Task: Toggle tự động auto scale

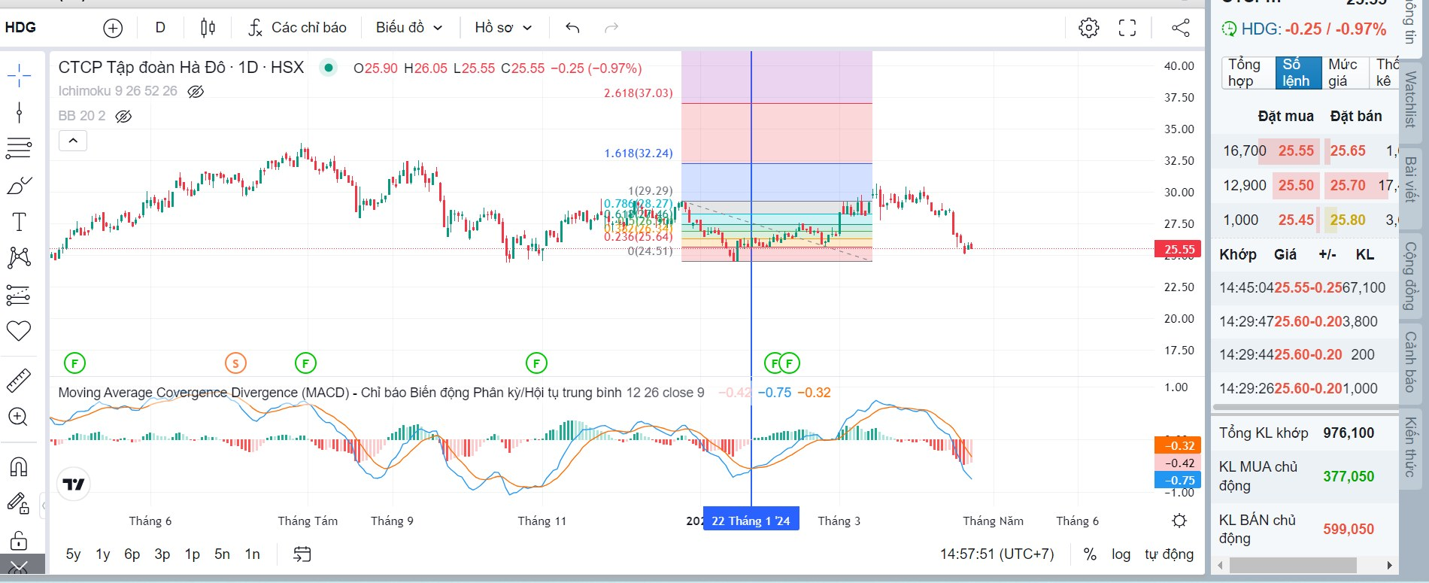Action: click(x=1169, y=554)
